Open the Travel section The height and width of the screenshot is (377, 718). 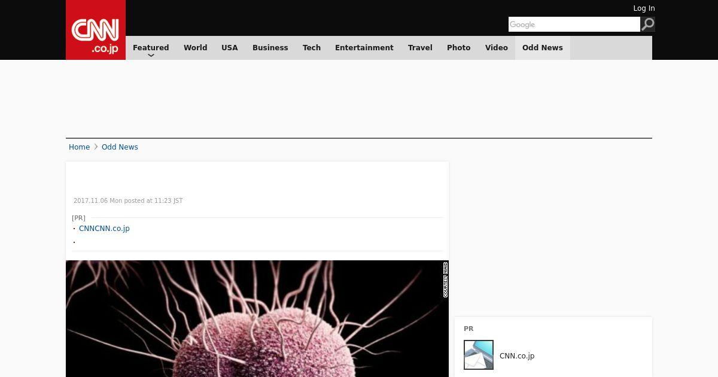[x=420, y=48]
